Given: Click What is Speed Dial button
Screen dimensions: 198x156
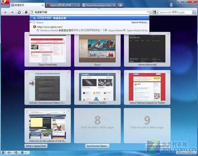Looking at the screenshot, I should (x=36, y=146).
